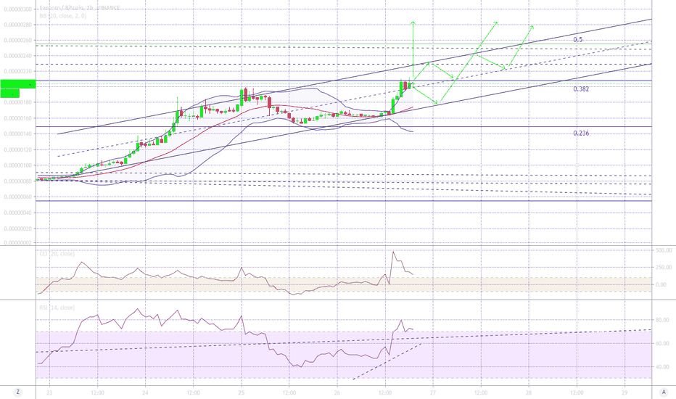The height and width of the screenshot is (399, 676).
Task: Click the 0.5 Fibonacci level label
Action: [x=578, y=40]
